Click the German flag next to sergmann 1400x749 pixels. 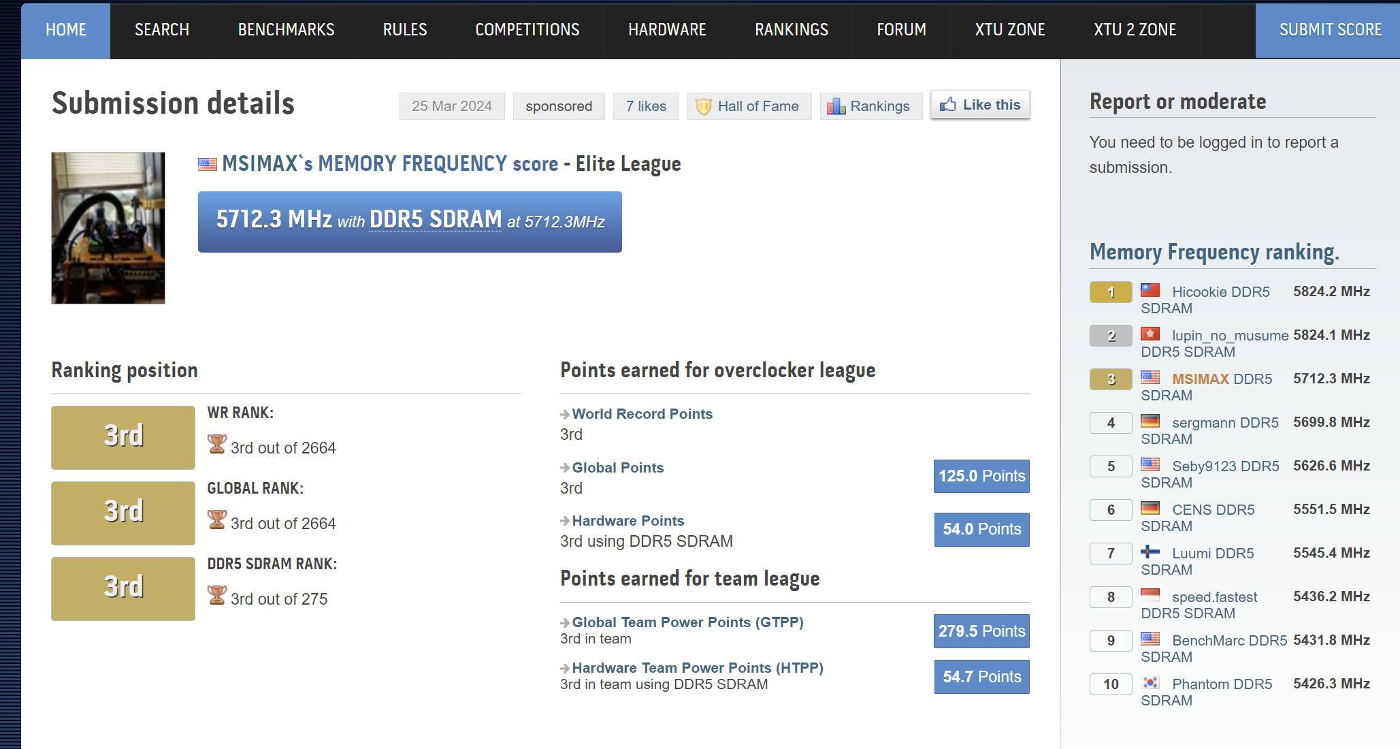[1150, 421]
